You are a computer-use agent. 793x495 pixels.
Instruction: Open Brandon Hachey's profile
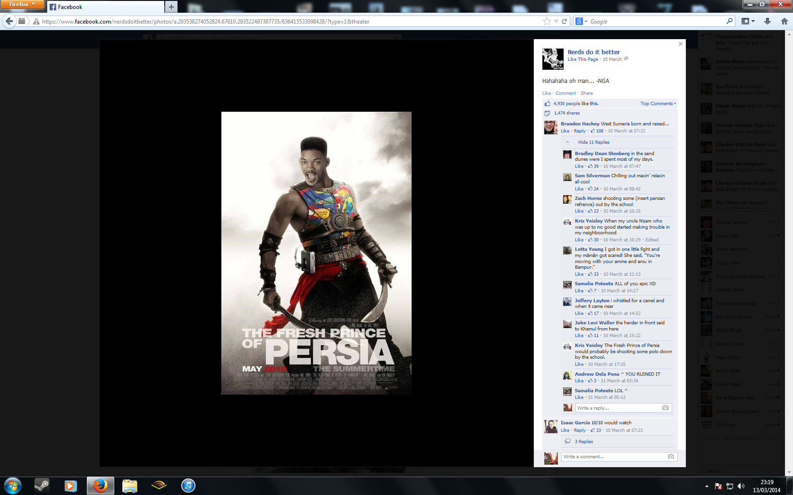click(x=580, y=124)
